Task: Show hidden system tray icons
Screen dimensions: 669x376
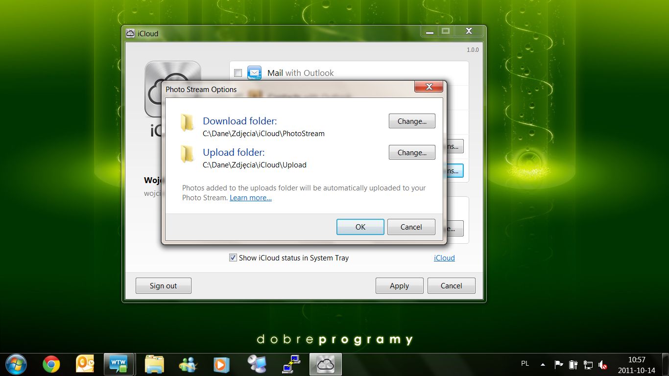Action: pyautogui.click(x=543, y=364)
